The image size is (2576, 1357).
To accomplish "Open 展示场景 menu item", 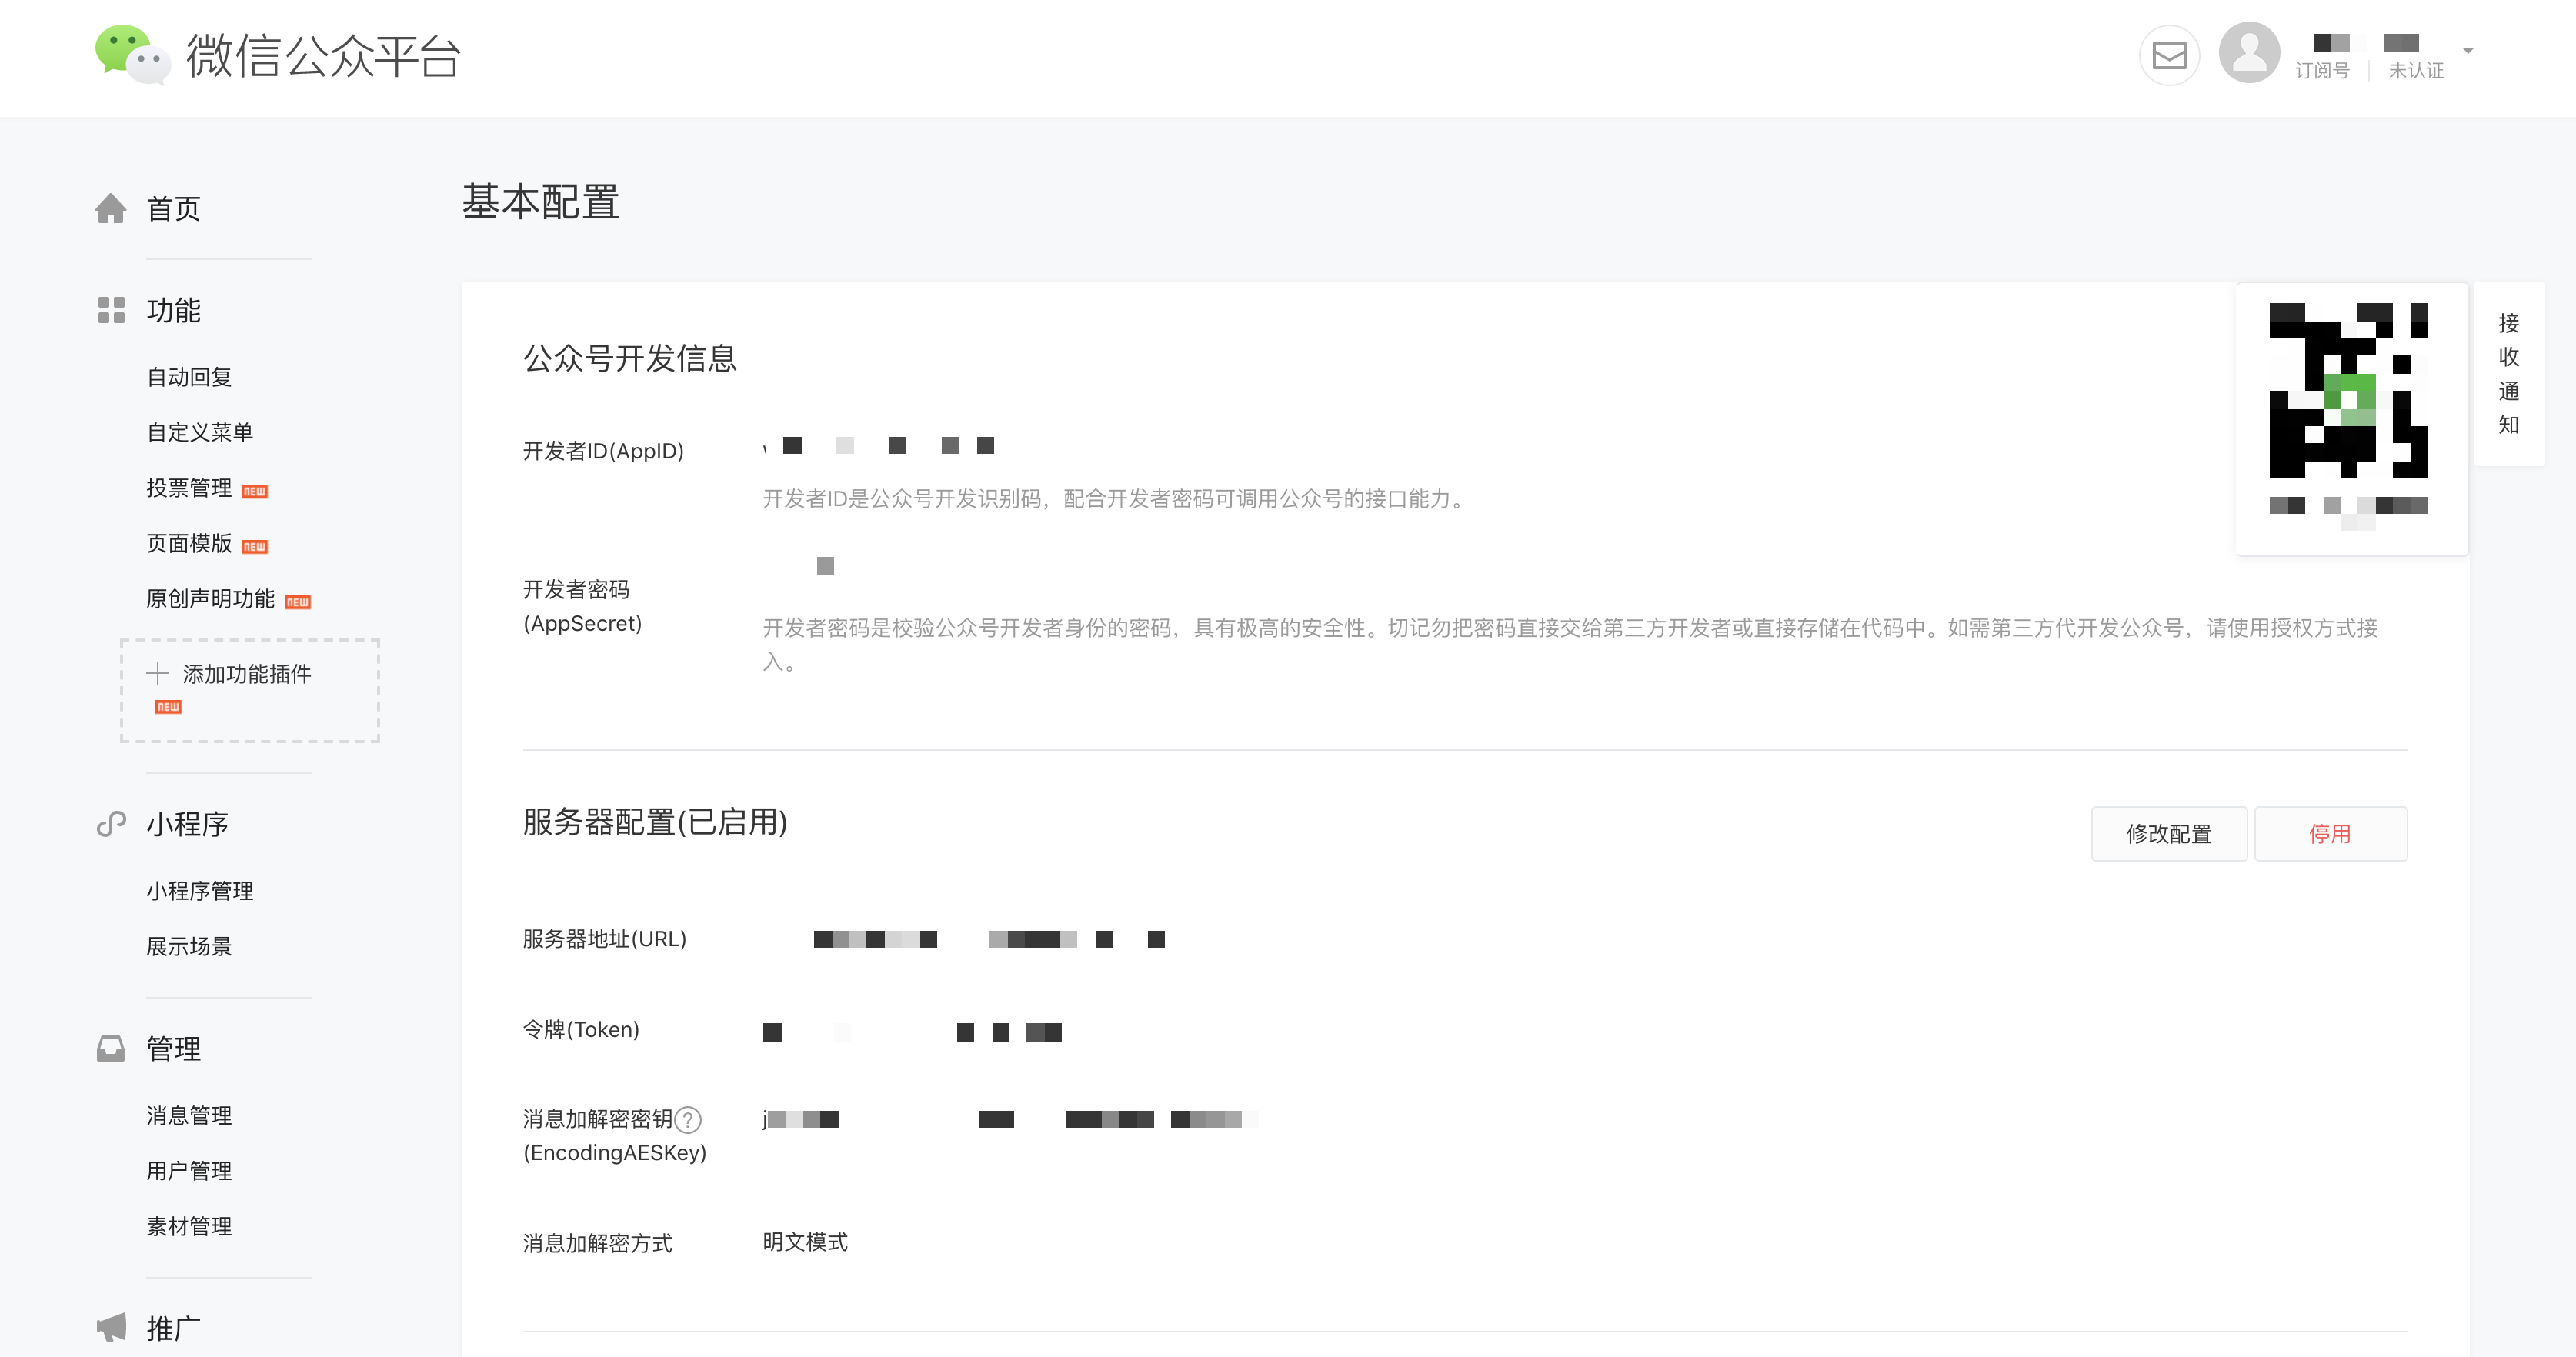I will pyautogui.click(x=189, y=946).
